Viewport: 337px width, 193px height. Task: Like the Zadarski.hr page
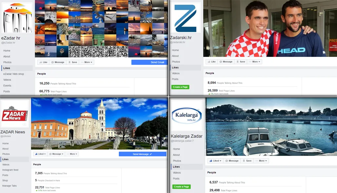point(211,61)
